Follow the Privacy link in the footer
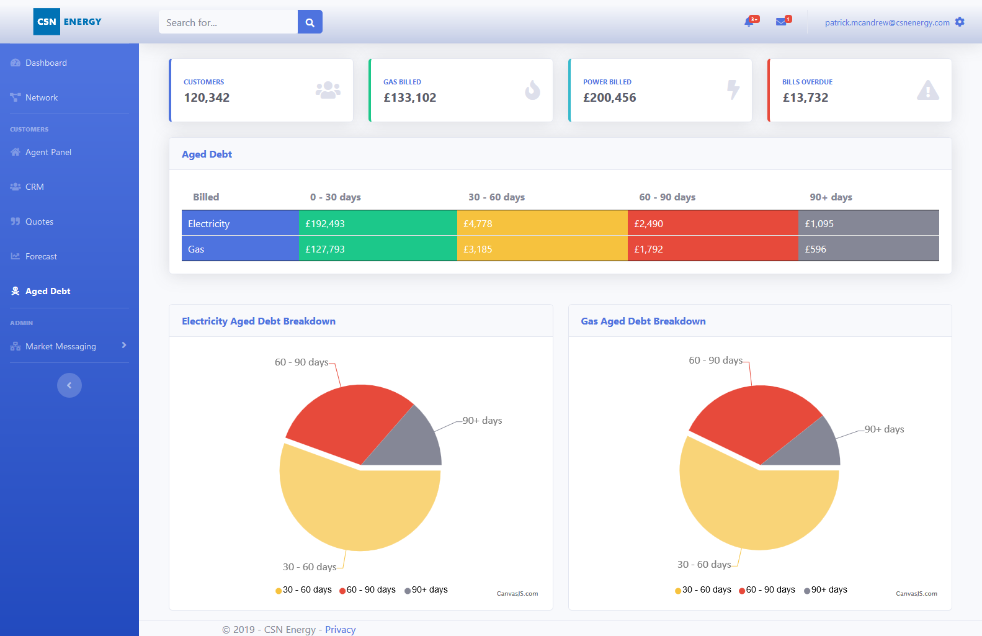 click(340, 629)
